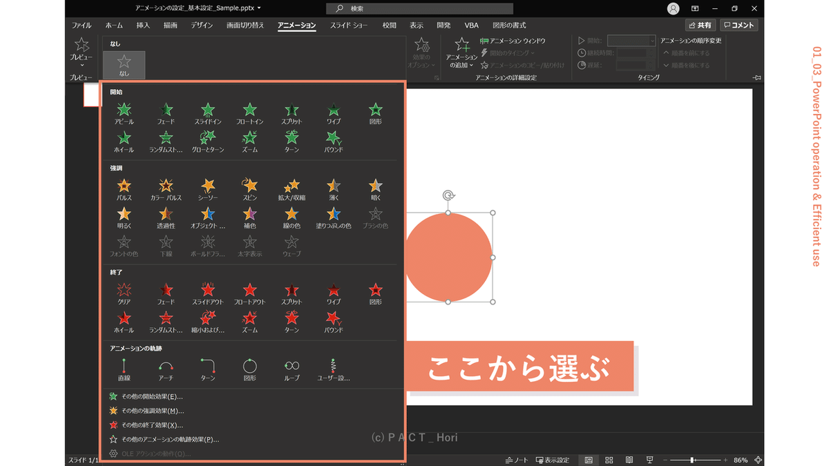Screen dimensions: 829x466
Task: Select ズーム in the 開始 section
Action: click(250, 142)
